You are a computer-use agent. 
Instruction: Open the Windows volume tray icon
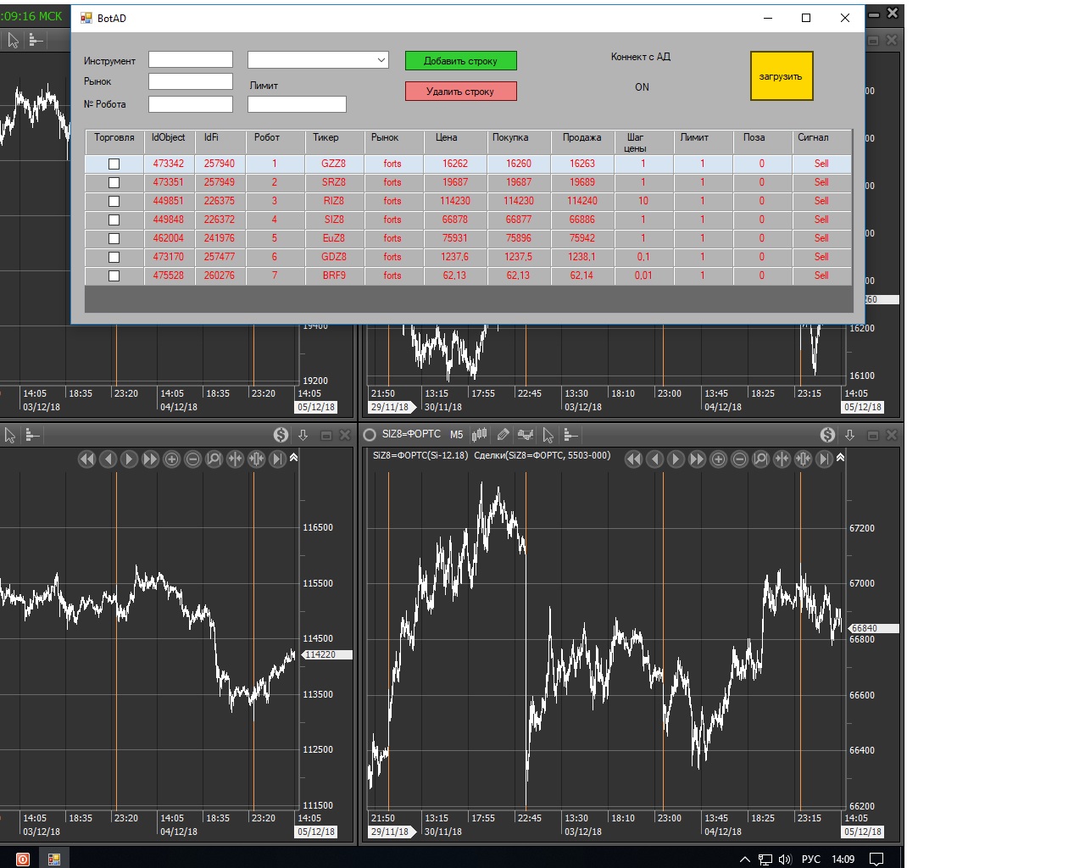pos(784,860)
